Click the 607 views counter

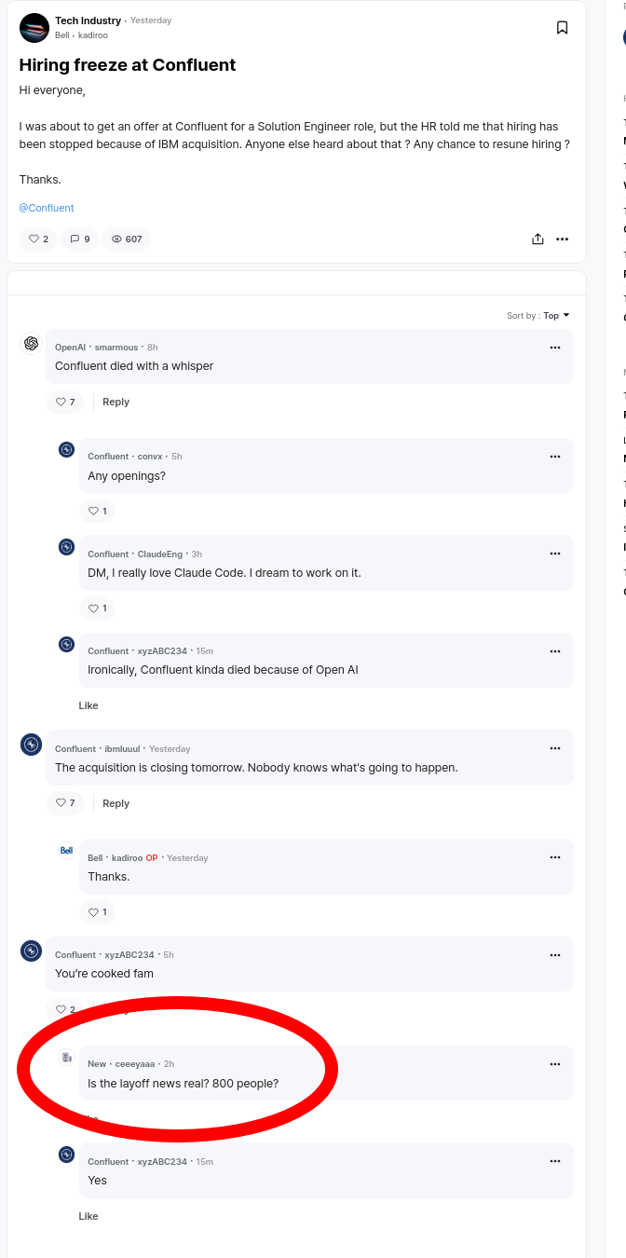[x=126, y=239]
